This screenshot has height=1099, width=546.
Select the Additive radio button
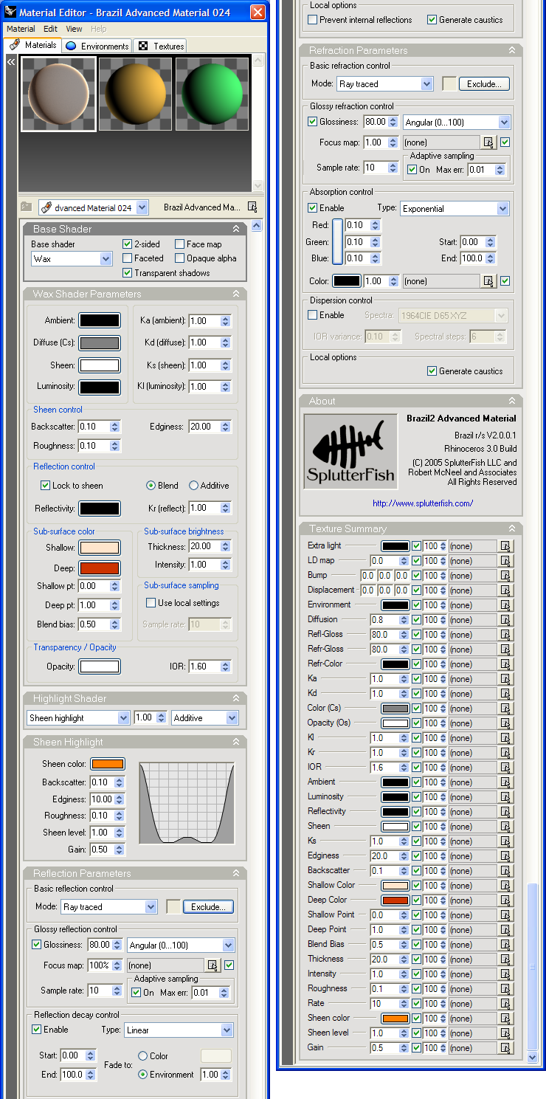(x=194, y=486)
